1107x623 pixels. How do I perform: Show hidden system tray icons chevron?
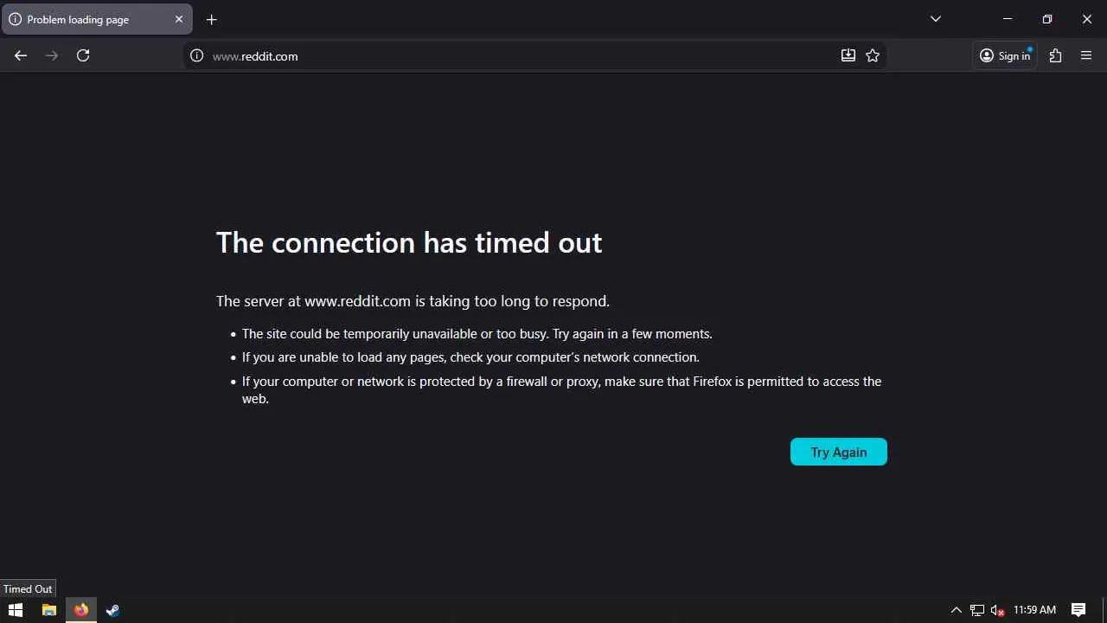click(x=956, y=610)
